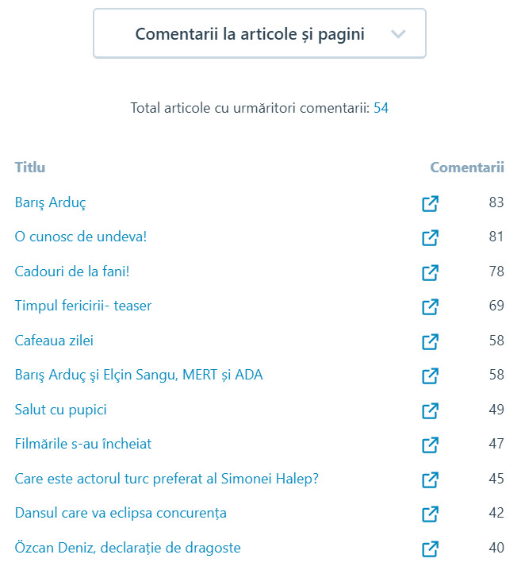The height and width of the screenshot is (570, 525).
Task: Sort by the Comentarii column header
Action: (467, 168)
